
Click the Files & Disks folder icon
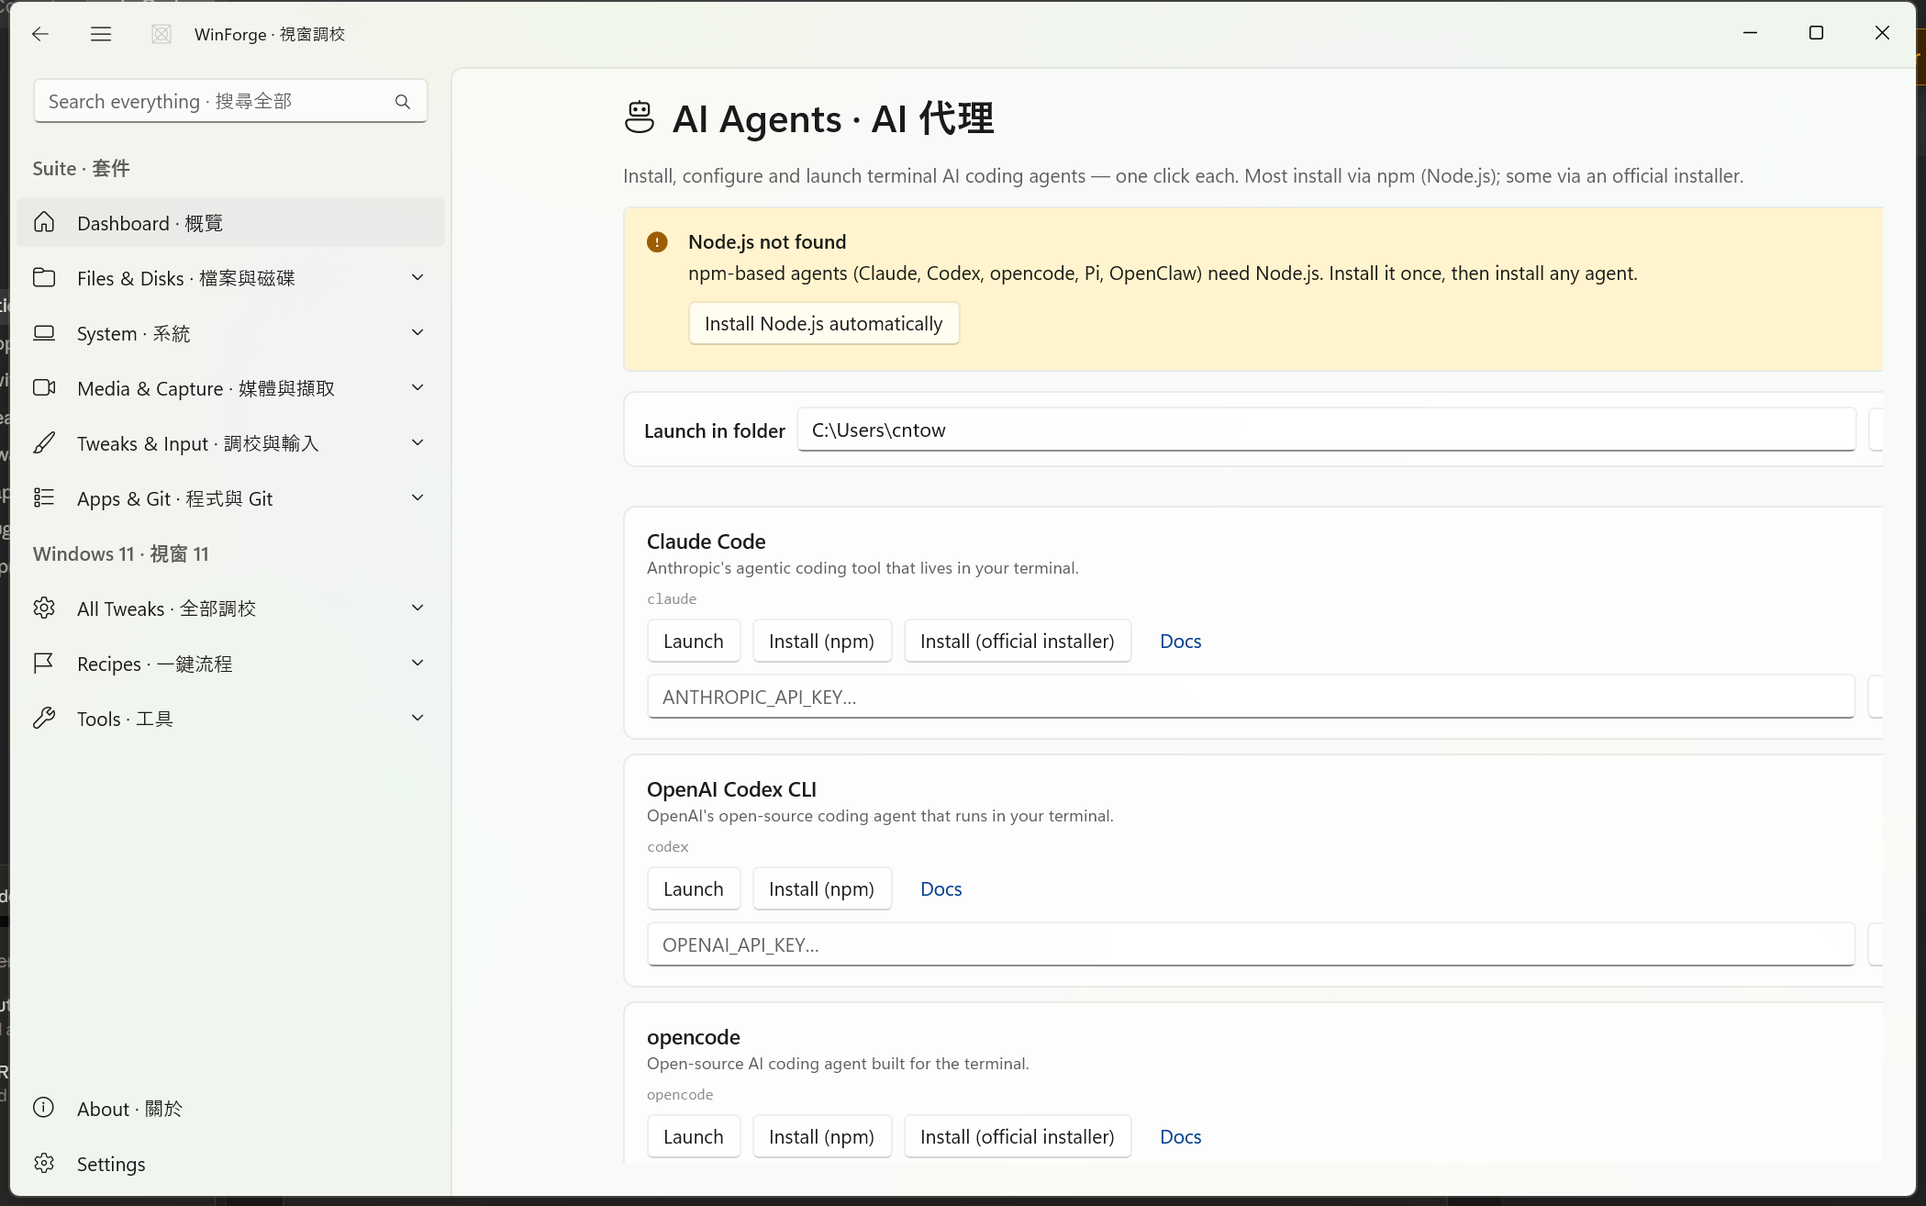44,278
